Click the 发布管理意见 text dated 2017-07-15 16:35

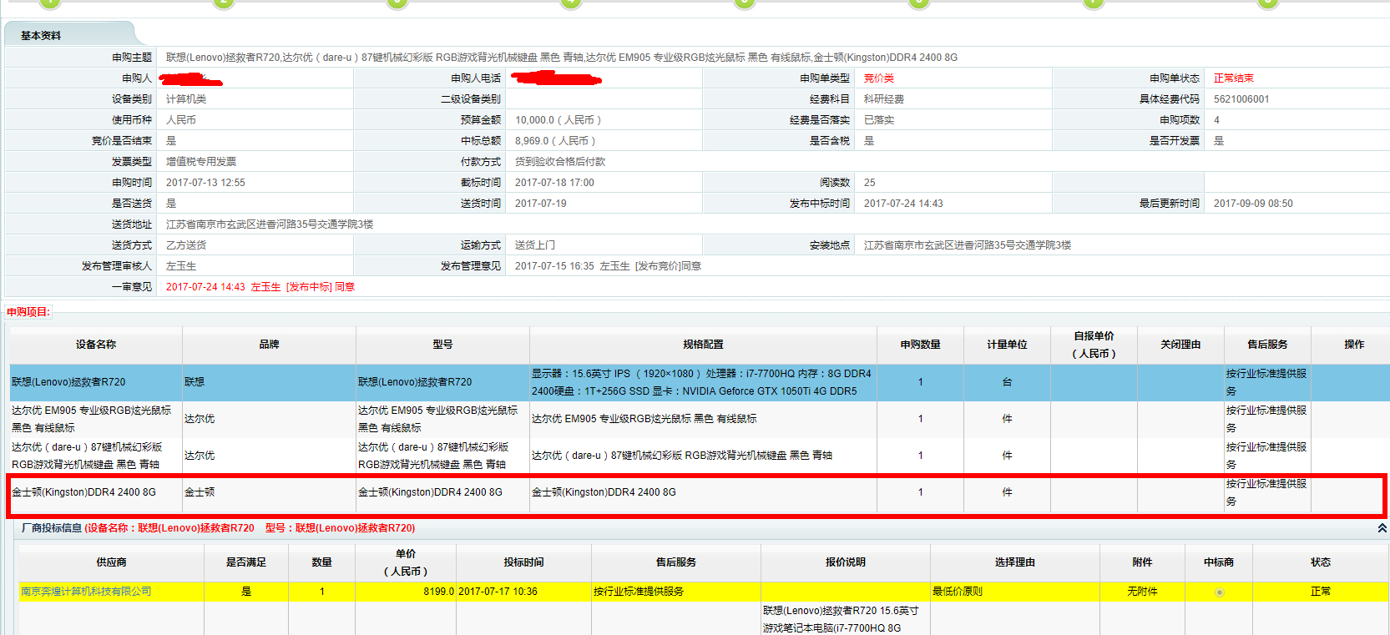point(608,266)
